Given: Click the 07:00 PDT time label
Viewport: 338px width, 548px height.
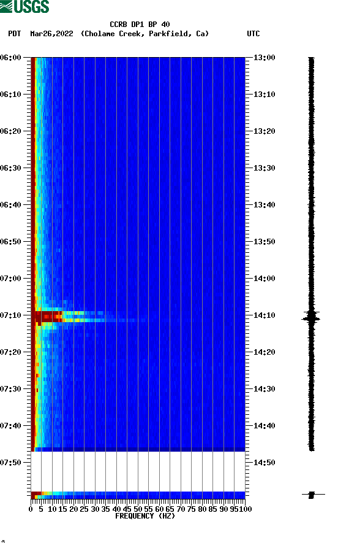Looking at the screenshot, I should point(11,279).
